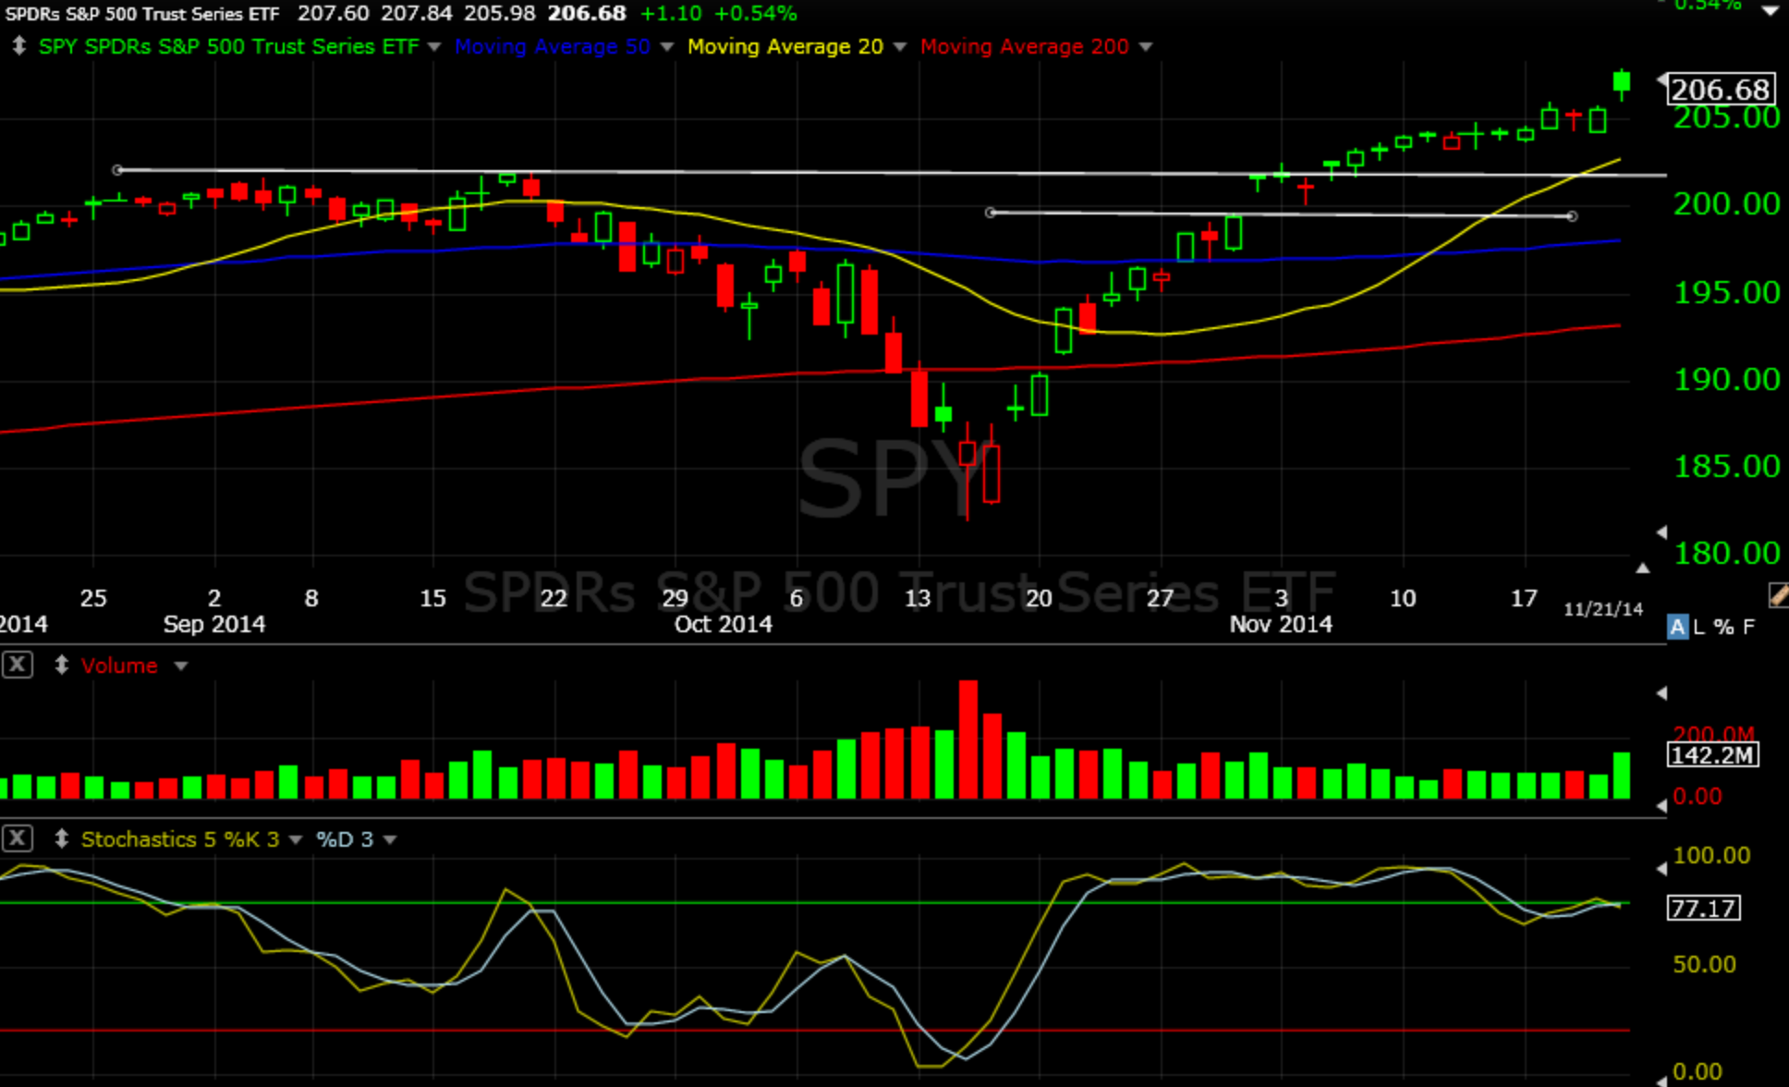Select the red Volume study label
The height and width of the screenshot is (1087, 1789).
pyautogui.click(x=119, y=666)
